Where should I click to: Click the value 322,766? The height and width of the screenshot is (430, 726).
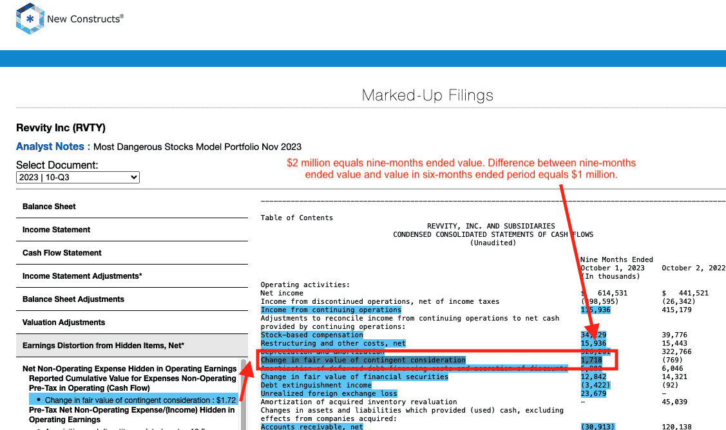point(676,351)
